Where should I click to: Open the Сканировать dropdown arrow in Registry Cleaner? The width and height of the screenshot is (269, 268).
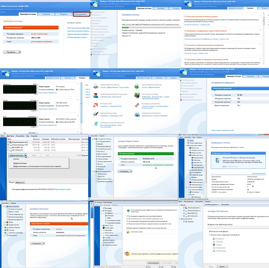[131, 171]
